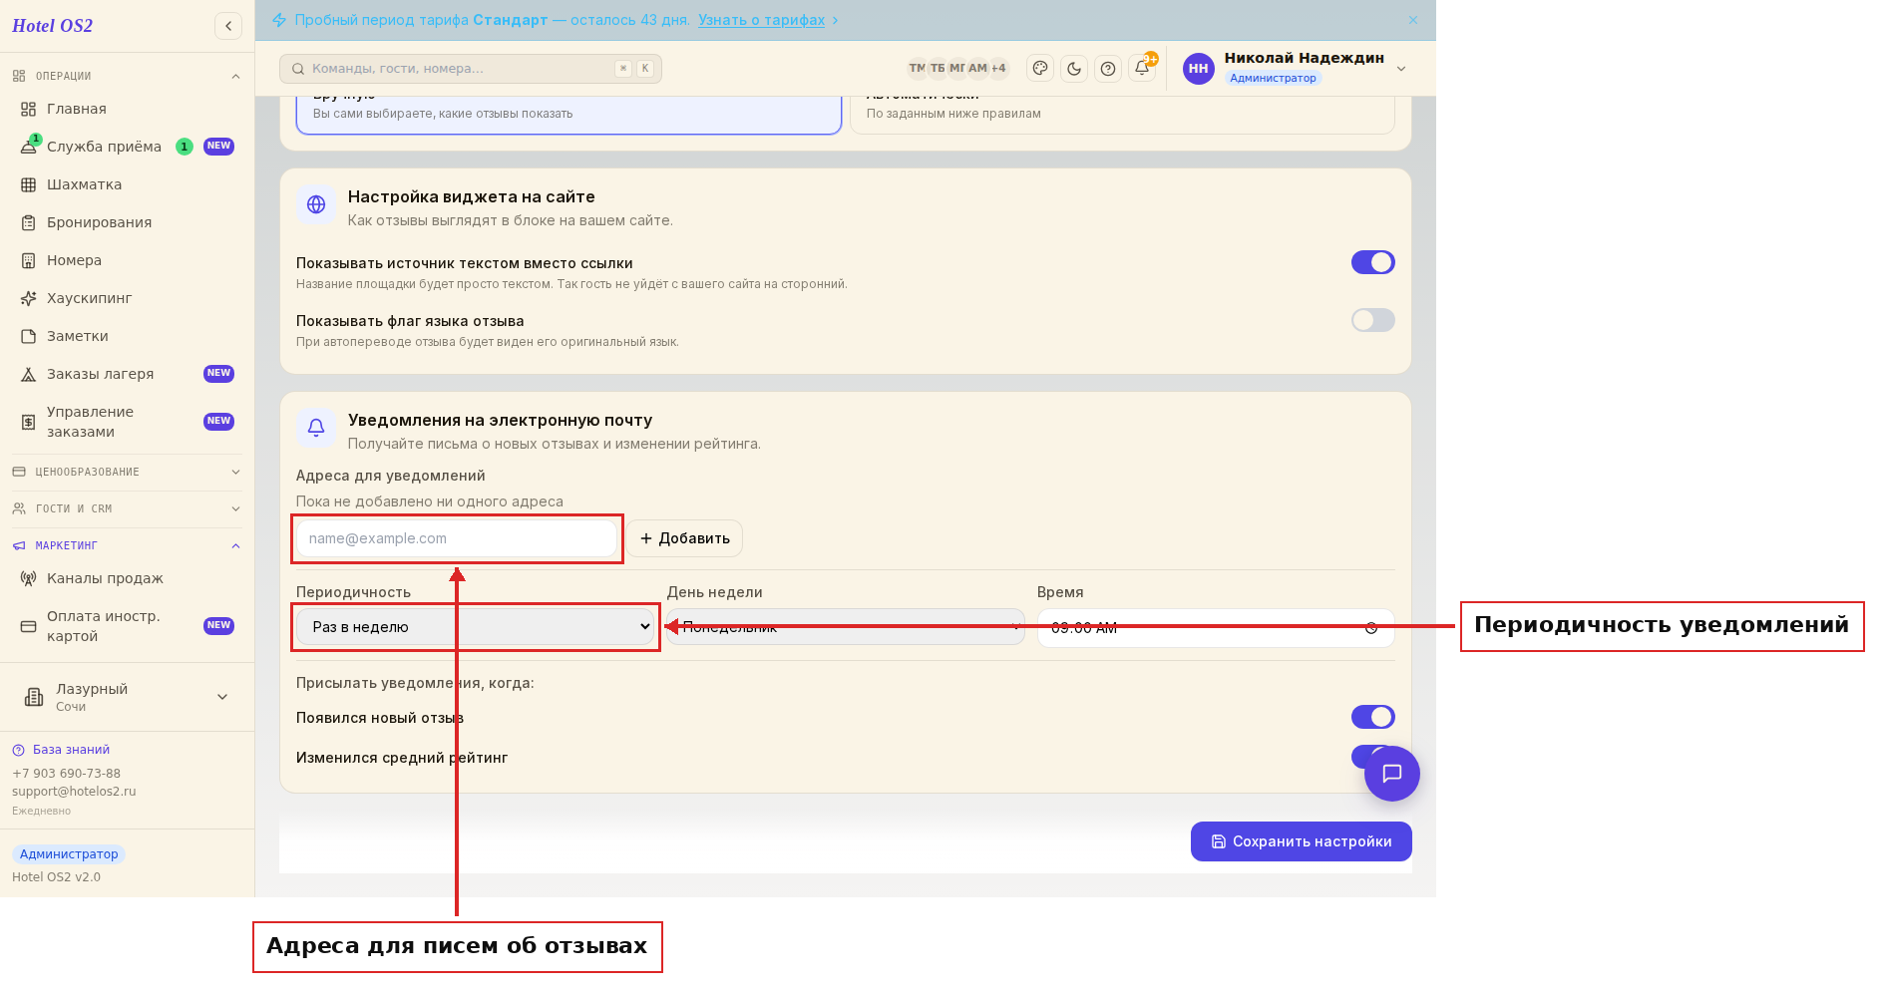This screenshot has width=1888, height=996.
Task: Click the Сохранить настройки button
Action: [x=1302, y=841]
